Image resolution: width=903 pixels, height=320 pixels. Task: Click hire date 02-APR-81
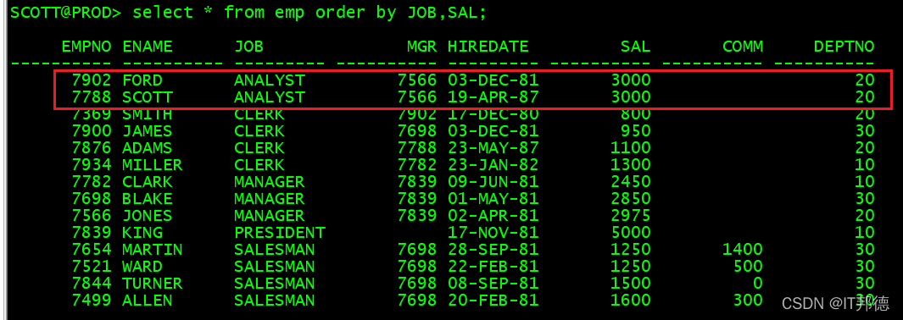pos(493,215)
